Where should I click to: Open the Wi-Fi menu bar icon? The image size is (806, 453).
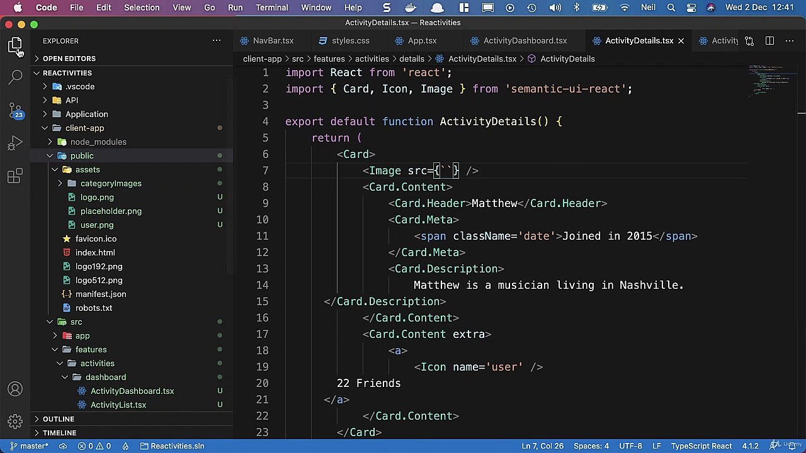coord(624,8)
